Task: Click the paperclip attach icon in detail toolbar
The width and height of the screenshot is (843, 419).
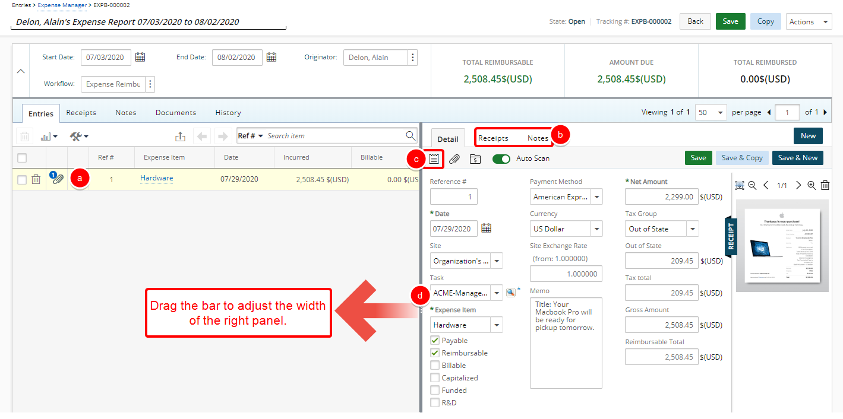Action: click(454, 158)
